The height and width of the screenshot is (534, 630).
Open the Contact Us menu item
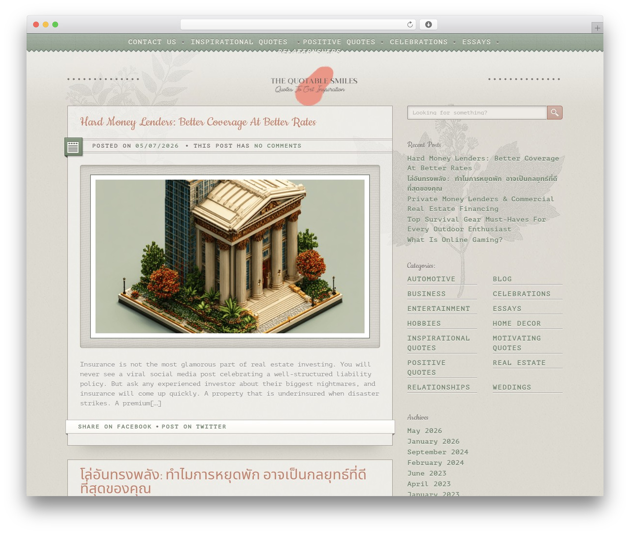point(152,42)
